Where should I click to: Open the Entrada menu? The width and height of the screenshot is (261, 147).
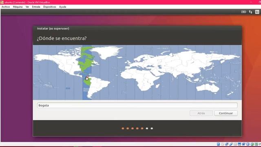point(36,7)
